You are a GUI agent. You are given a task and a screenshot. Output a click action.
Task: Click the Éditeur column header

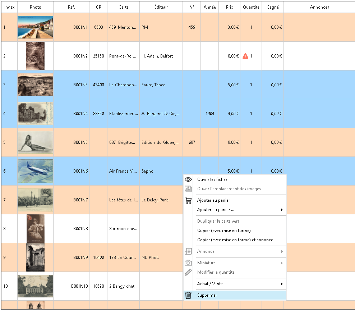(161, 7)
